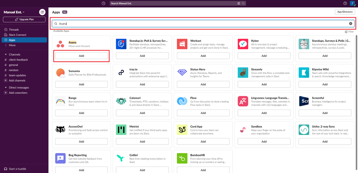Image resolution: width=358 pixels, height=173 pixels.
Task: Click the tray.io app icon
Action: 121,73
